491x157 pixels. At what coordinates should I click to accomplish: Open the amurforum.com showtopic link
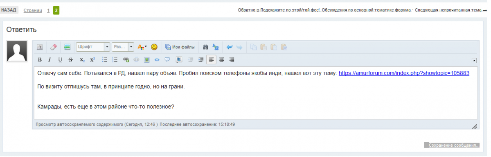click(x=404, y=73)
